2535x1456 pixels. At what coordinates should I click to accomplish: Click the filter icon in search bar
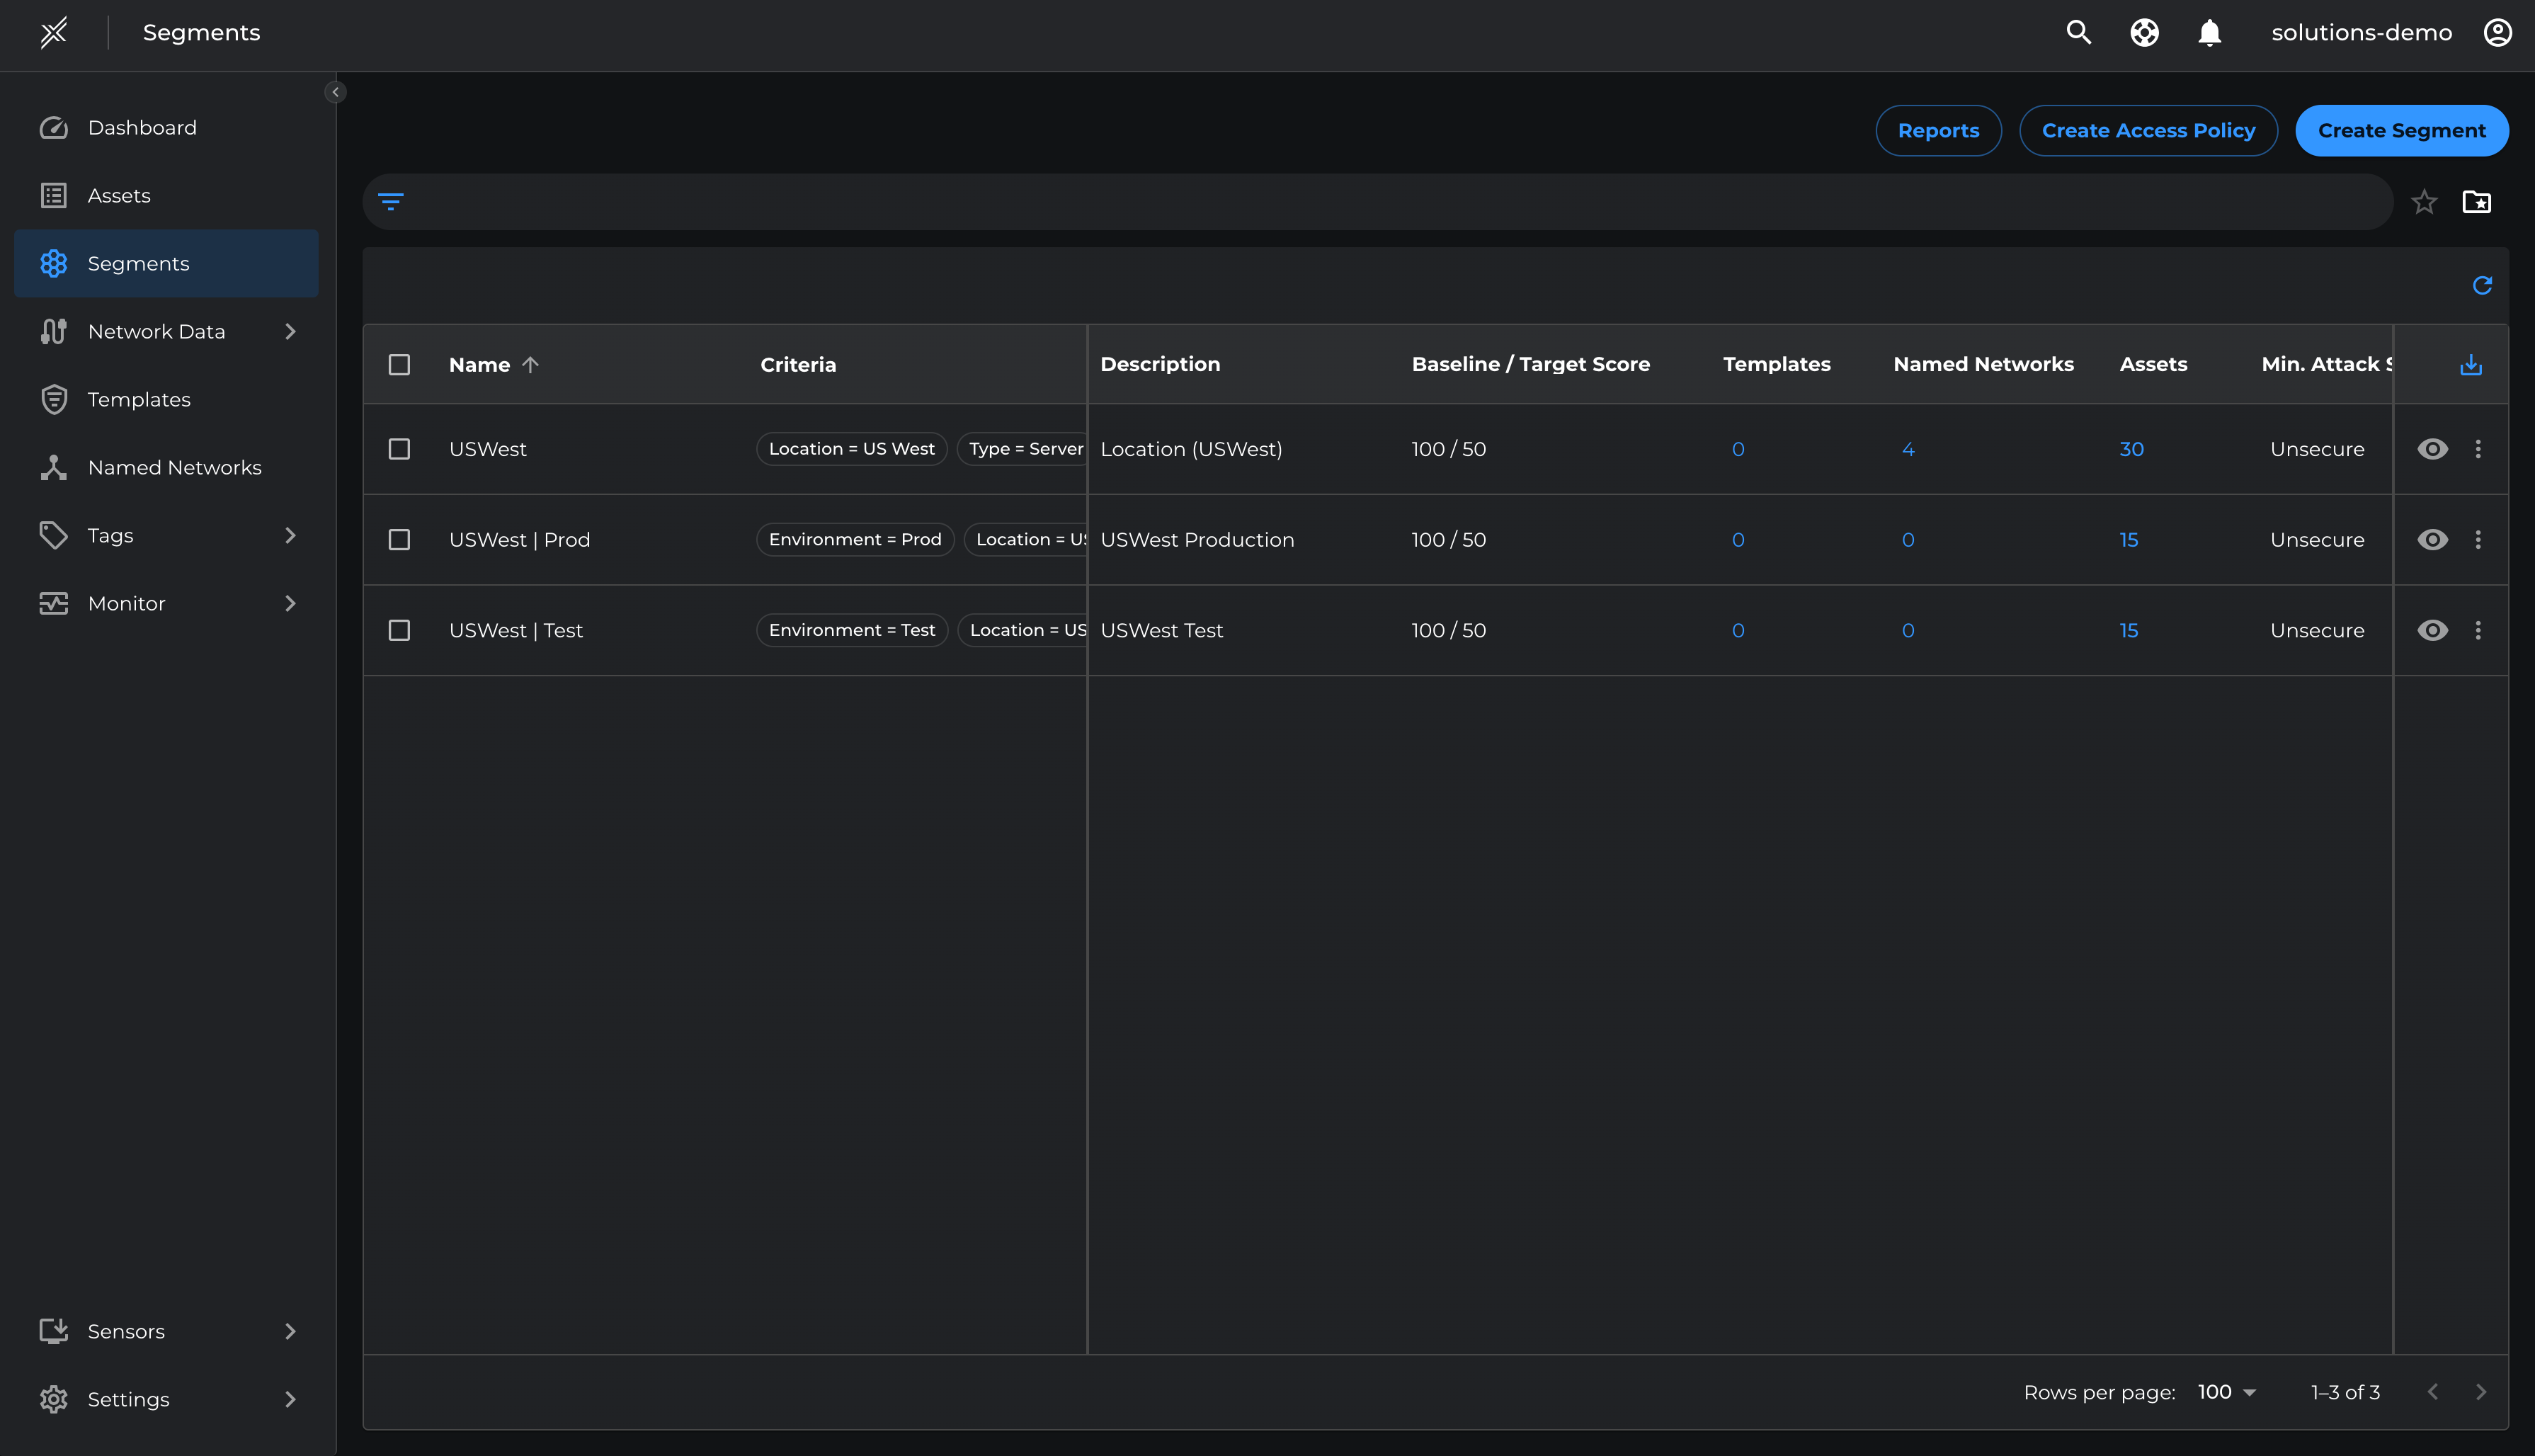tap(391, 202)
